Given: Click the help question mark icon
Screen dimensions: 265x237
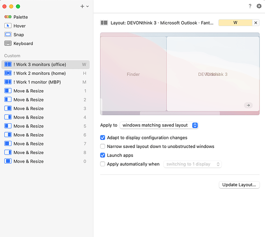Looking at the screenshot, I should pos(250,6).
